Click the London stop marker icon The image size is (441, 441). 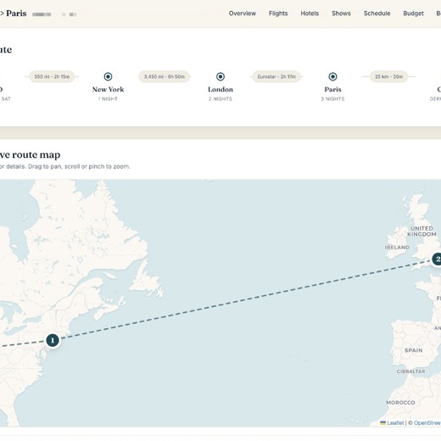coord(220,76)
